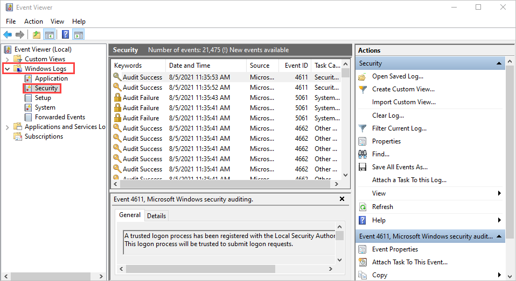The height and width of the screenshot is (281, 516).
Task: Sort by the Keywords column header
Action: tap(138, 66)
